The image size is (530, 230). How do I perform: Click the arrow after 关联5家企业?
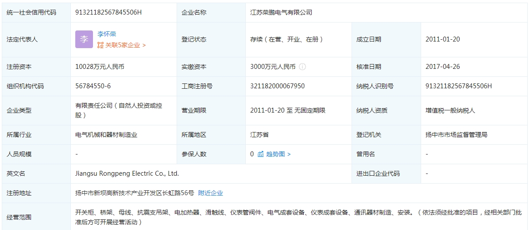(144, 45)
